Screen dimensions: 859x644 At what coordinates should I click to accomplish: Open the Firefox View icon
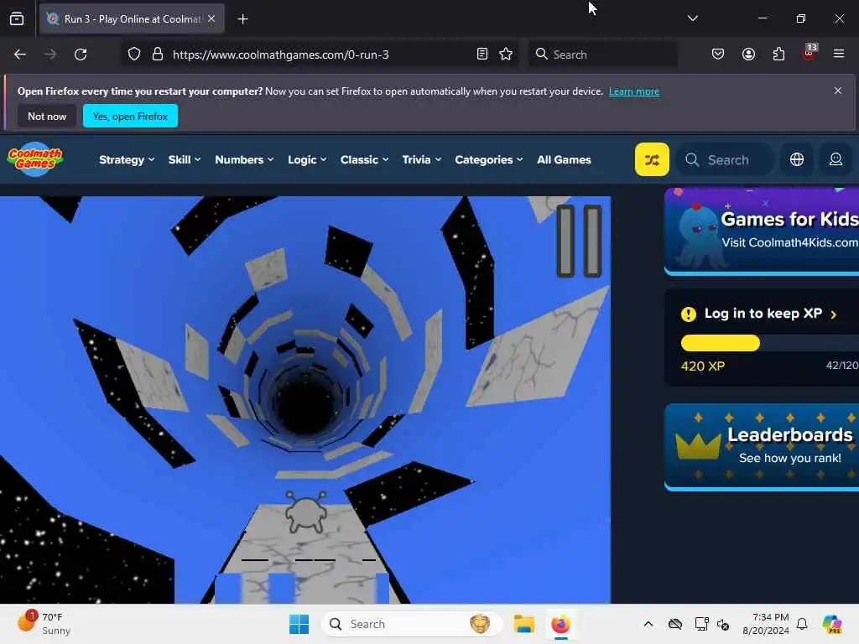coord(17,19)
